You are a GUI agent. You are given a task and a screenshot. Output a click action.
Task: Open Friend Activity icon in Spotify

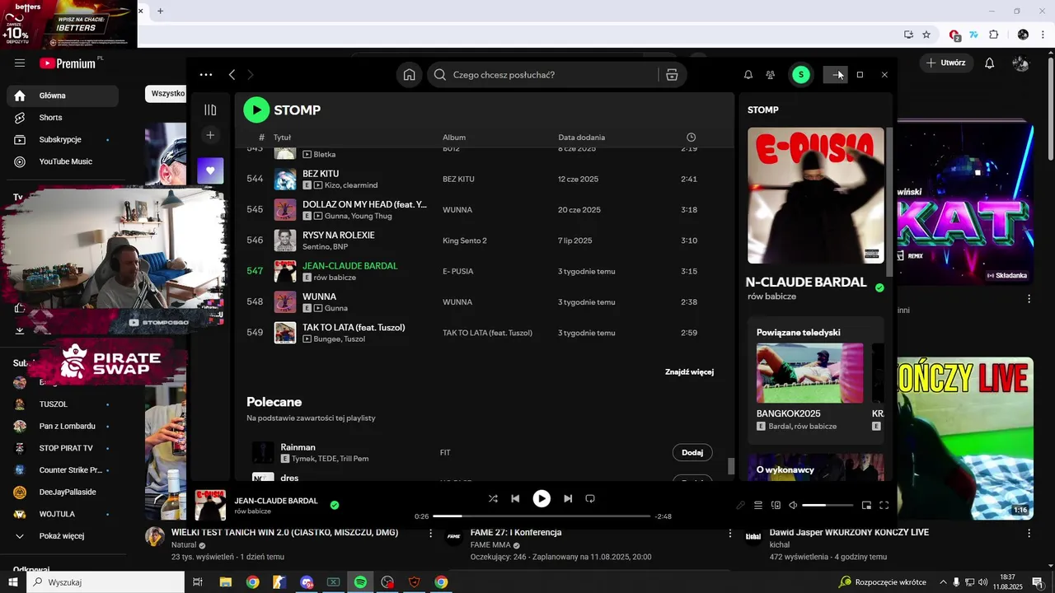tap(770, 75)
